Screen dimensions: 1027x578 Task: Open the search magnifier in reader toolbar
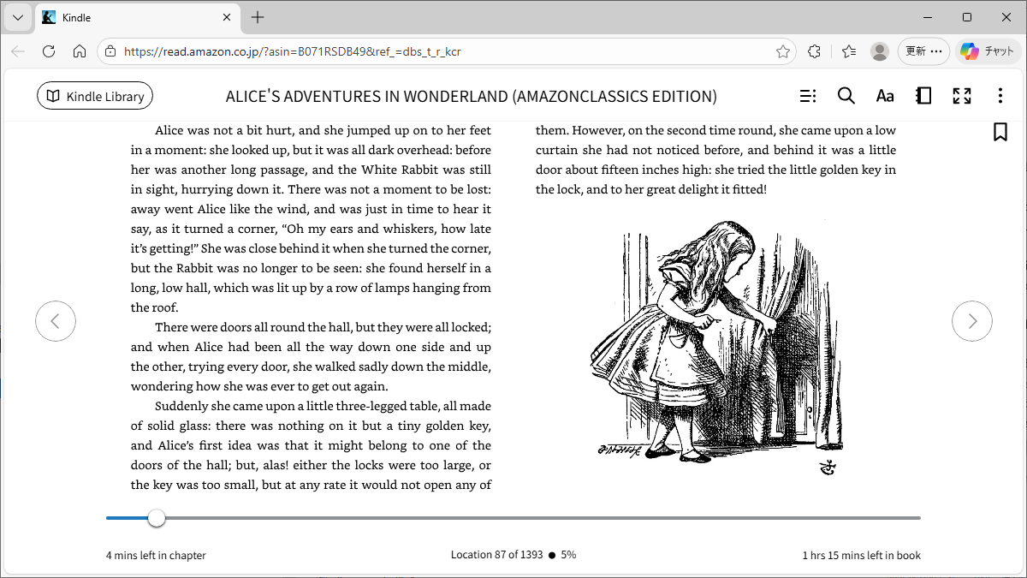[846, 96]
